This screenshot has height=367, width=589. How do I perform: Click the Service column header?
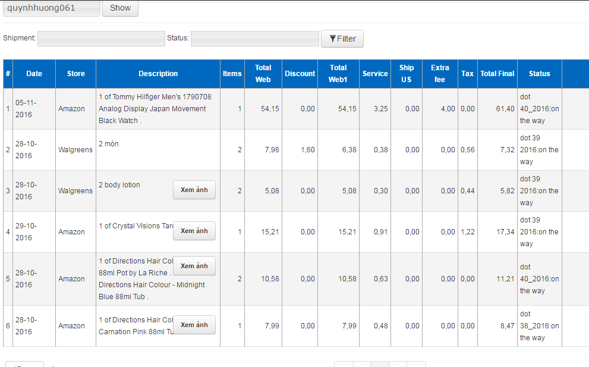(375, 74)
